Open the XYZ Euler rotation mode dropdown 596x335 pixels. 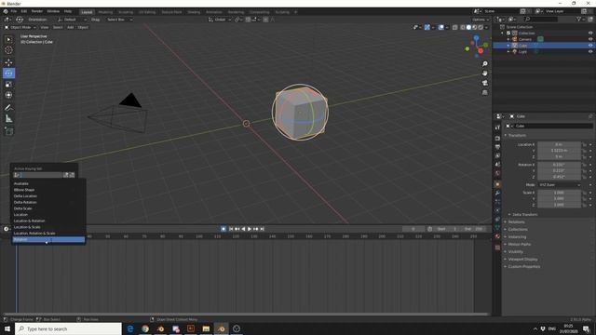[559, 184]
